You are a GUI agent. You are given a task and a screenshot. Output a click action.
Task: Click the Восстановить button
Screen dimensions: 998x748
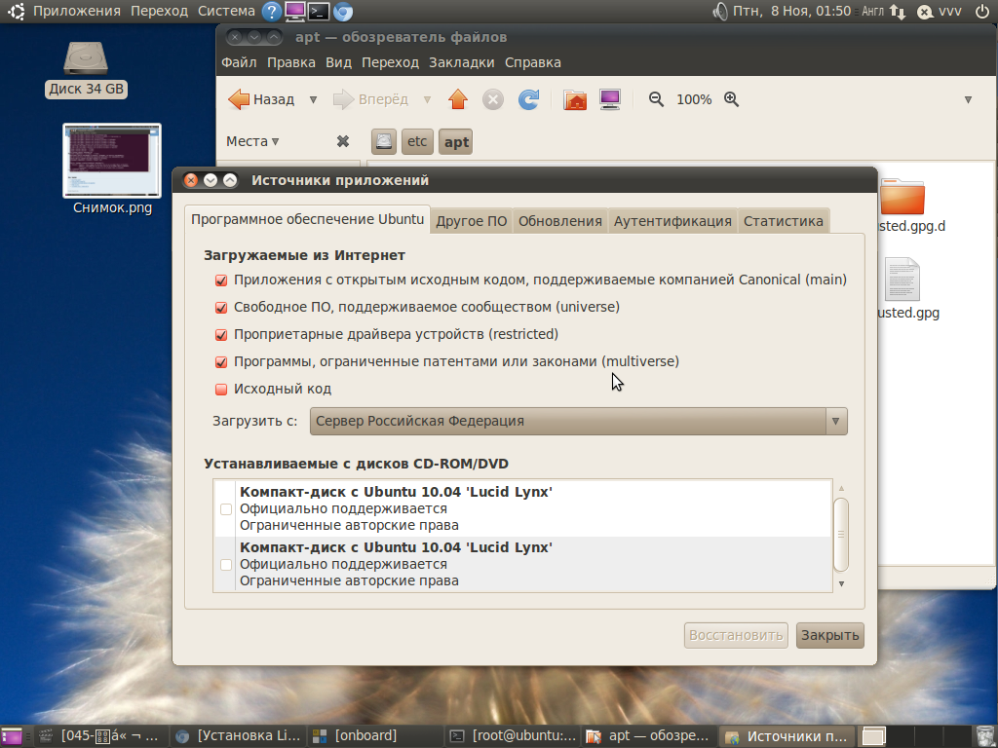pos(736,635)
